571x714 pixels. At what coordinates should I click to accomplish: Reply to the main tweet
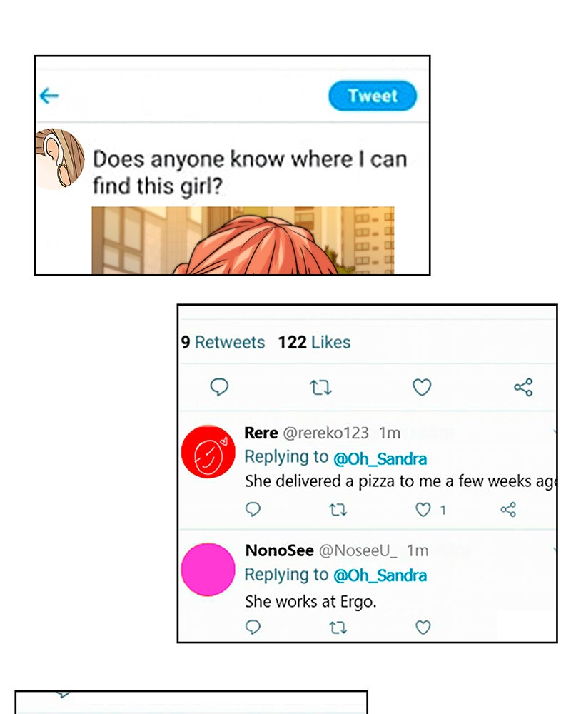219,387
